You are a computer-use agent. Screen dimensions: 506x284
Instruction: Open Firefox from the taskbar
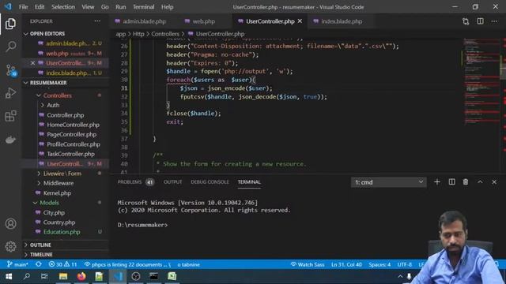point(81,276)
